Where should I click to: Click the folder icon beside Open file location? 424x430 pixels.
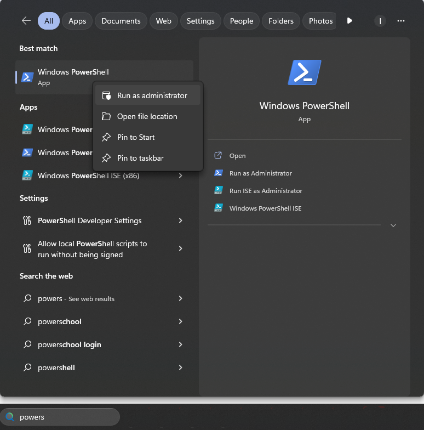point(106,116)
